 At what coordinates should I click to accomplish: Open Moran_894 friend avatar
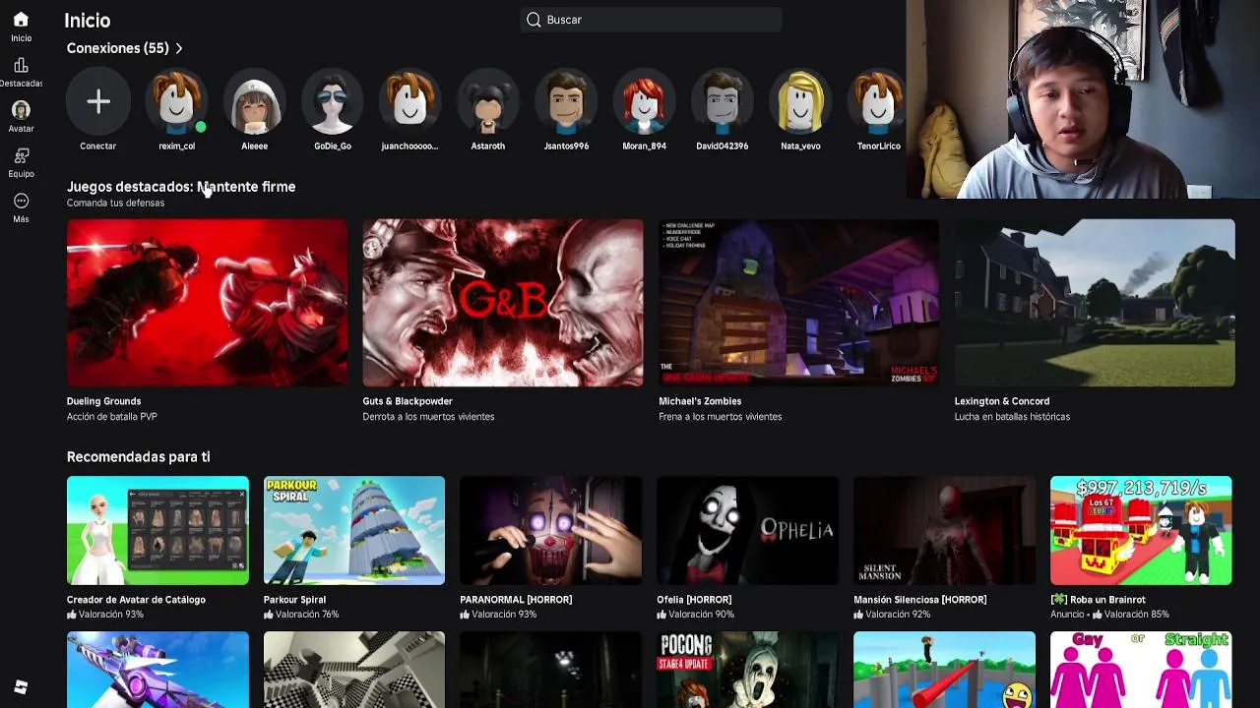[x=644, y=102]
